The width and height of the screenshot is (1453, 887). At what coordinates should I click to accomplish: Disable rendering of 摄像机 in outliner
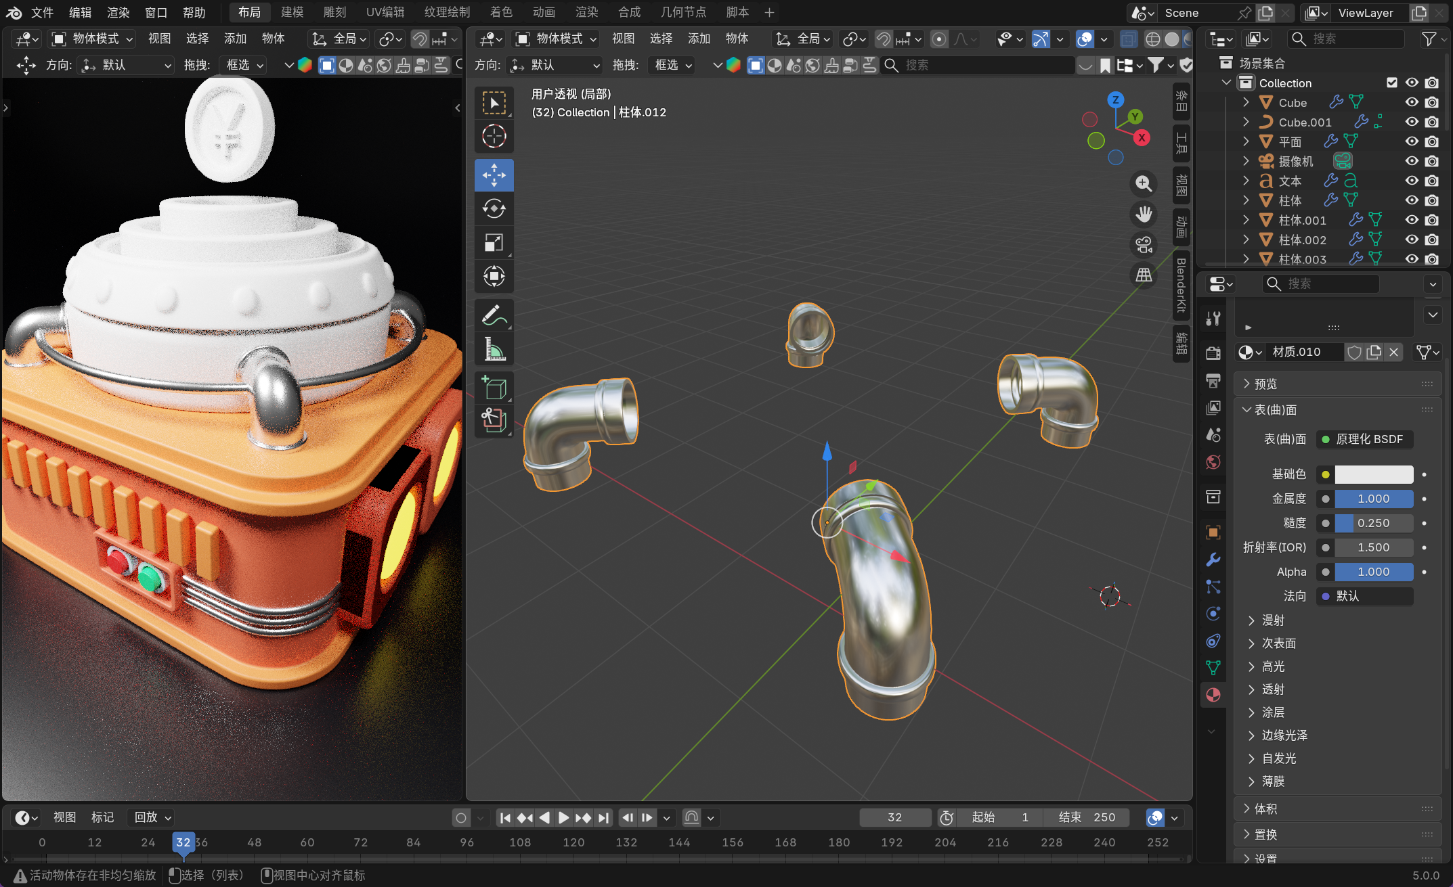click(1431, 161)
